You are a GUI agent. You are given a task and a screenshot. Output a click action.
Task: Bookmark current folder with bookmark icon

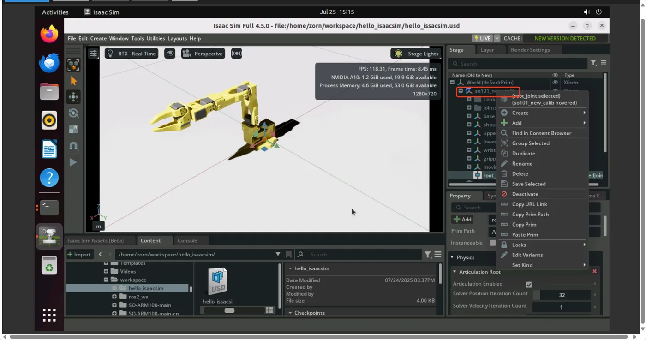[289, 254]
